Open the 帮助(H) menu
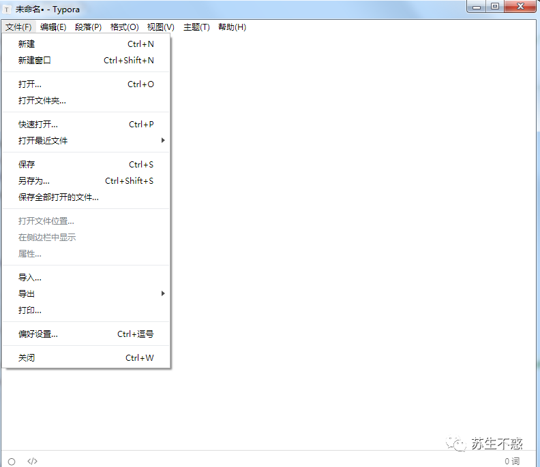 click(x=232, y=27)
